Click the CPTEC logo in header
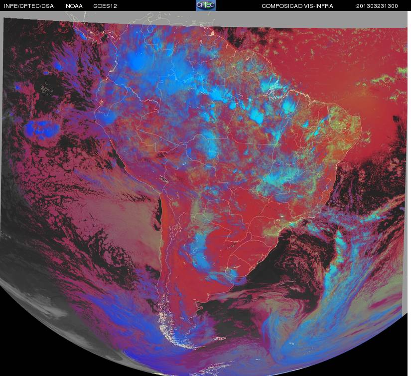Image resolution: width=411 pixels, height=376 pixels. click(206, 5)
